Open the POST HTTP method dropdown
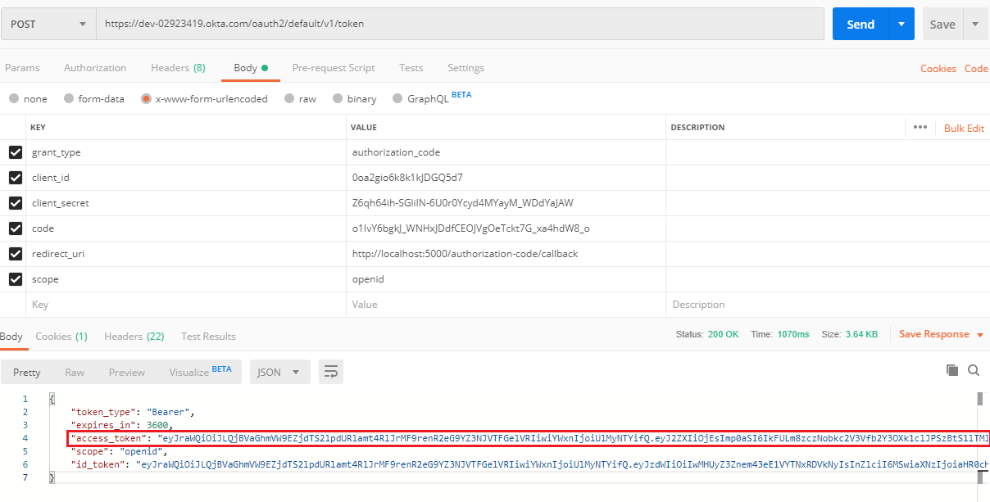The height and width of the screenshot is (502, 990). (48, 25)
